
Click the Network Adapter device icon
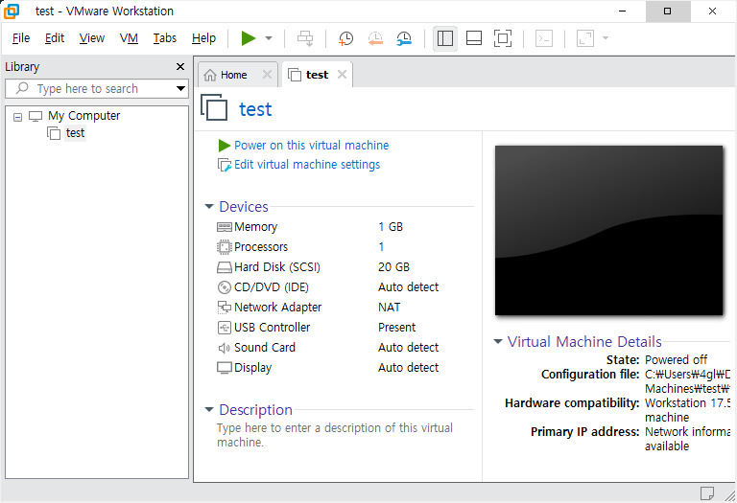point(225,308)
